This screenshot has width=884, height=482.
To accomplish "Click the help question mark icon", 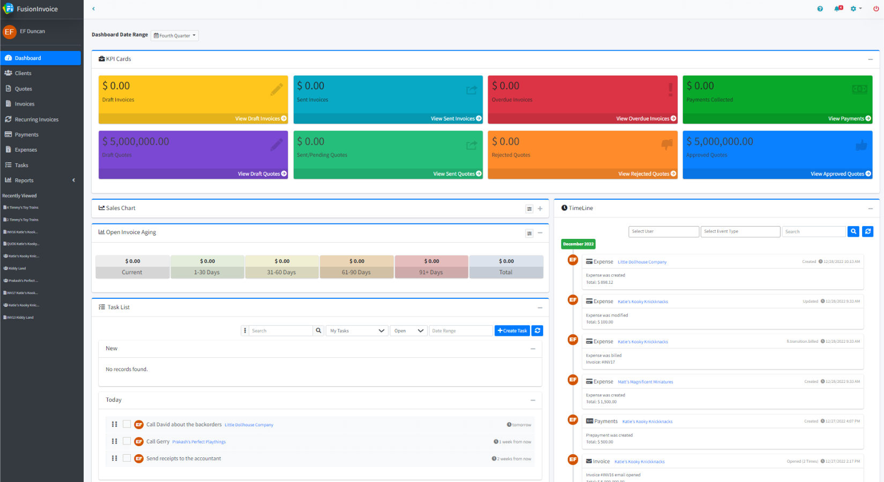I will click(820, 9).
